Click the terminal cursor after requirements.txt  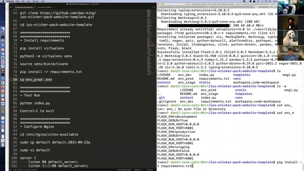(x=192, y=166)
